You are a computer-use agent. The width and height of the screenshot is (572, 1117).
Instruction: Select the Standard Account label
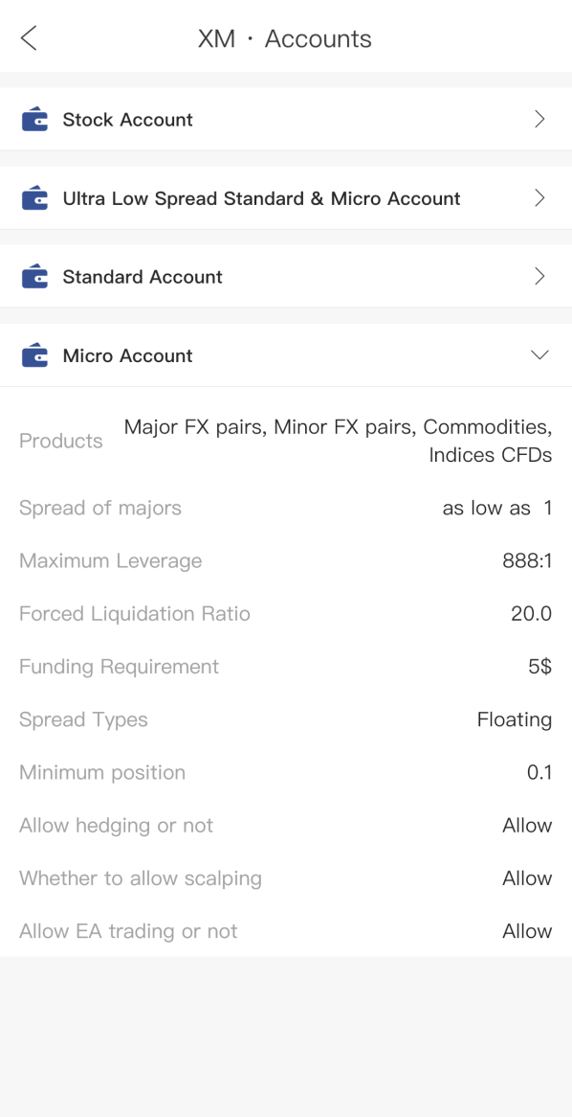coord(143,277)
